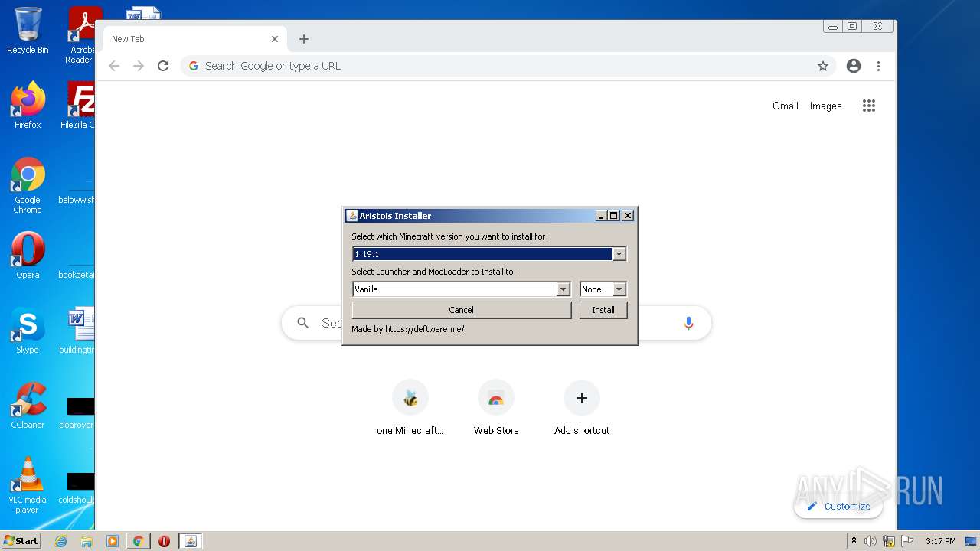
Task: Switch to Chrome from the taskbar
Action: click(x=138, y=541)
